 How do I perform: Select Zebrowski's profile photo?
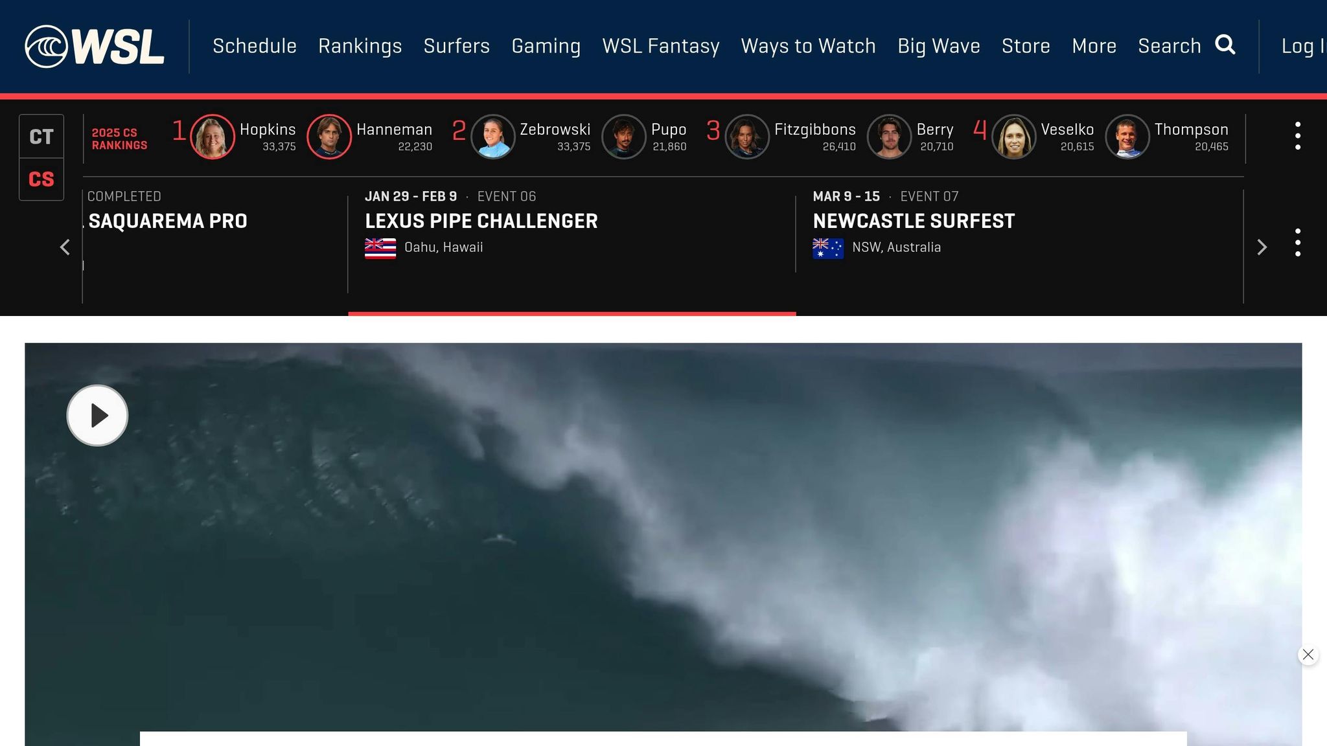point(492,136)
